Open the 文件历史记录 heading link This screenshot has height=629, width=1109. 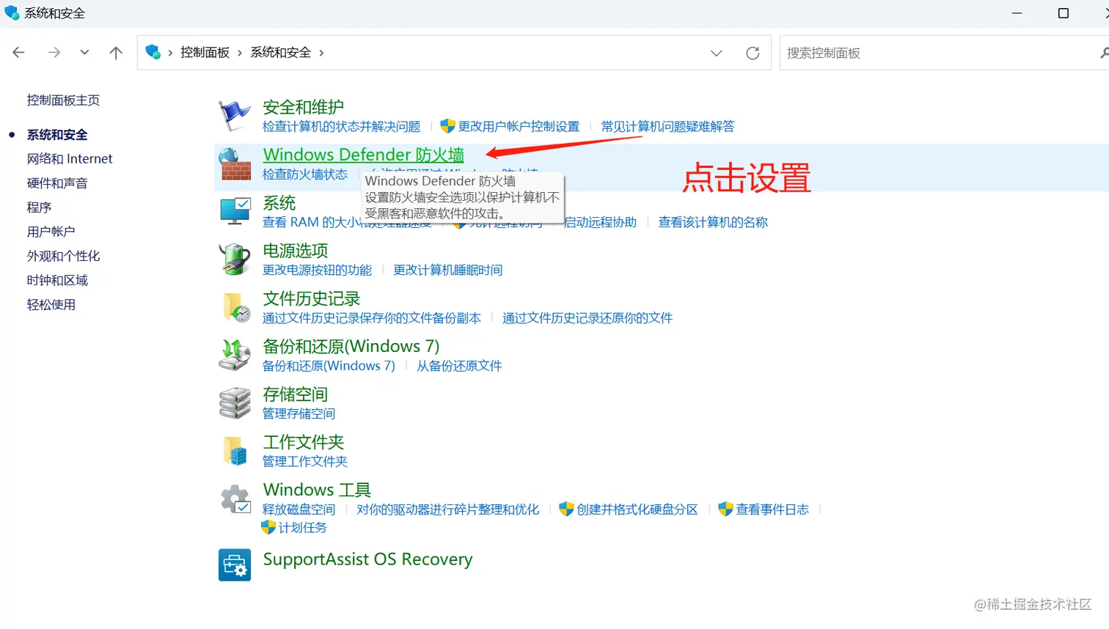click(x=311, y=298)
